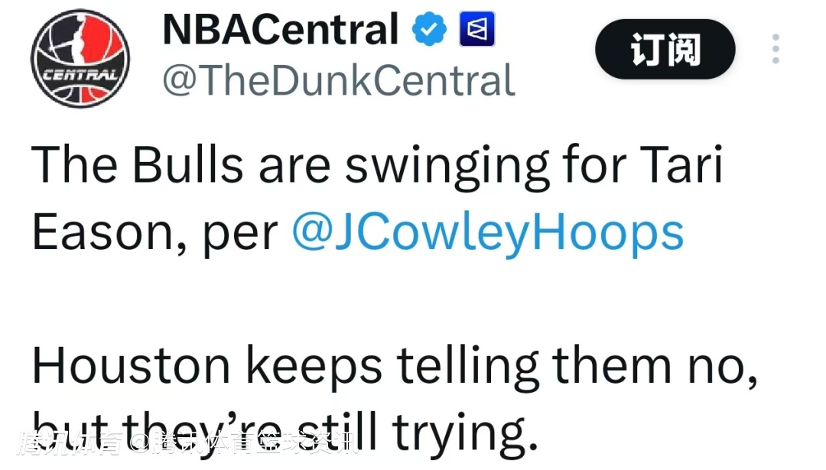
Task: Click the blue verified checkmark badge
Action: (430, 31)
